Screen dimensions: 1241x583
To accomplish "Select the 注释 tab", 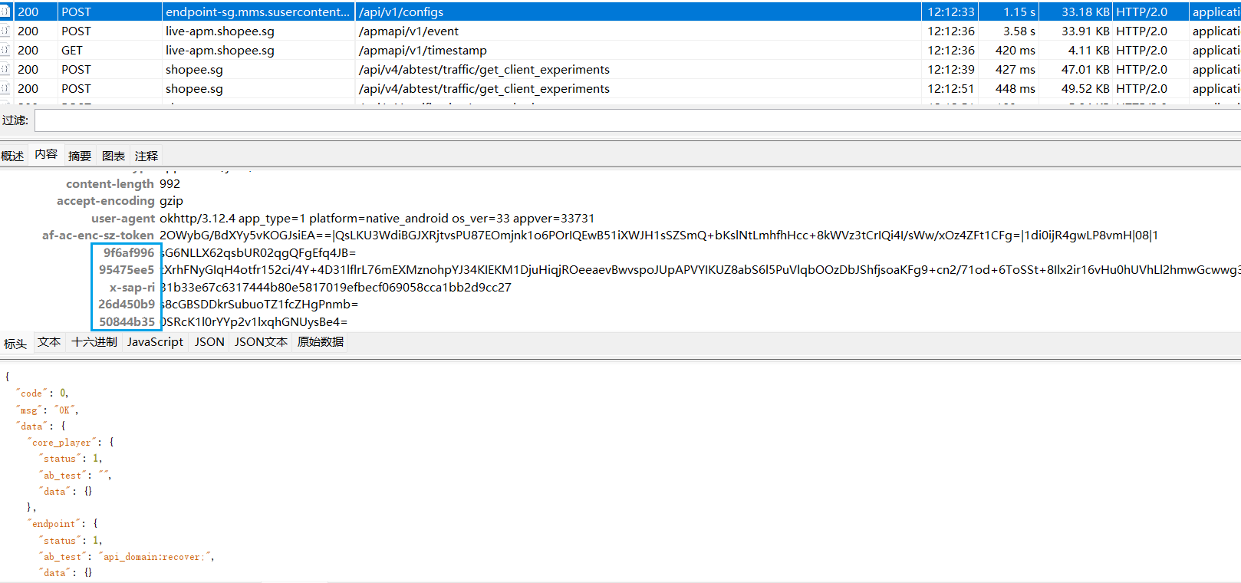I will point(146,156).
